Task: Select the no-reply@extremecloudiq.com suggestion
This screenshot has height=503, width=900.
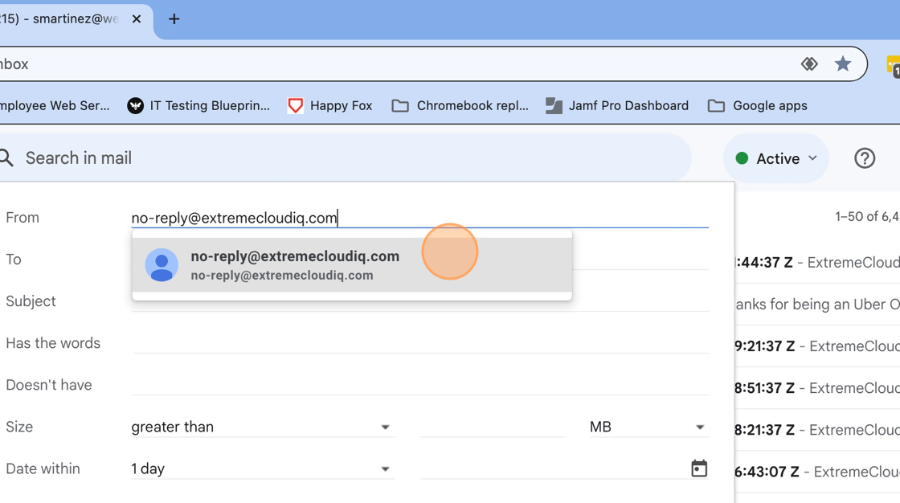Action: 352,264
